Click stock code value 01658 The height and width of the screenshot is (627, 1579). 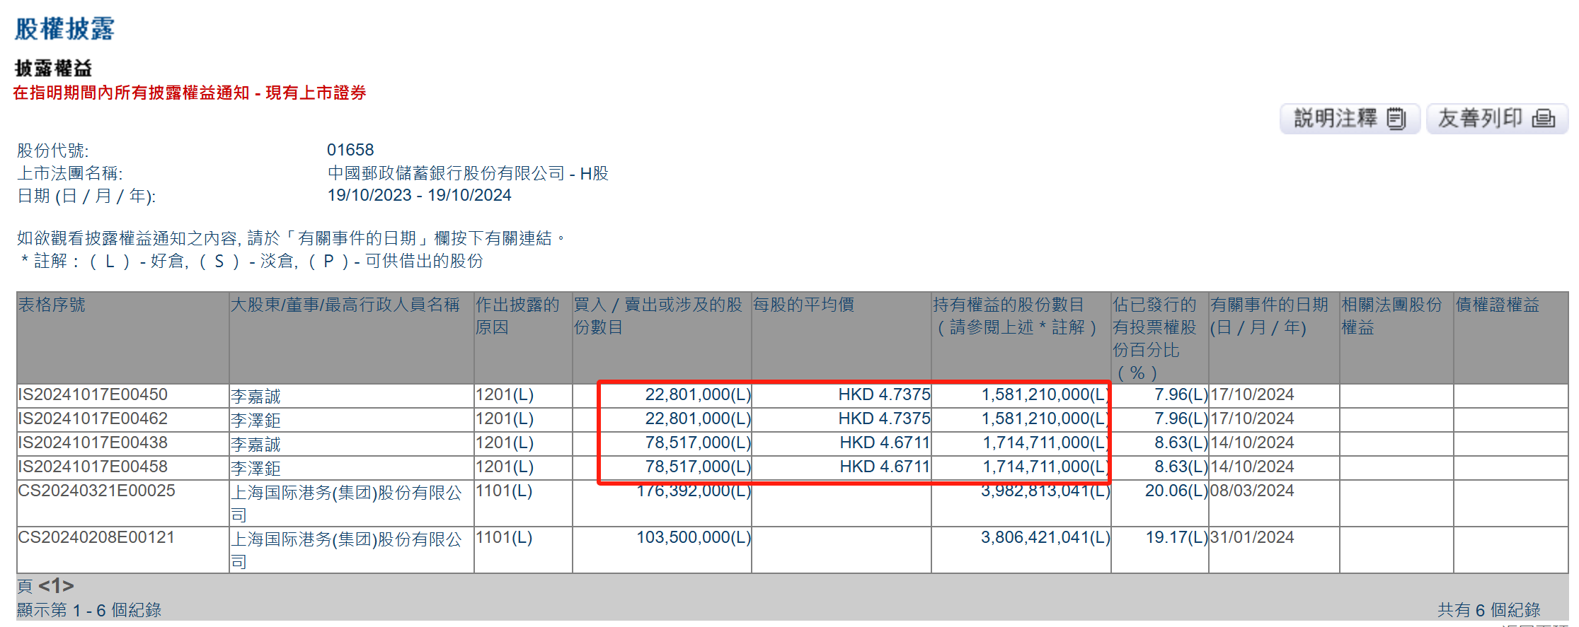[x=350, y=150]
